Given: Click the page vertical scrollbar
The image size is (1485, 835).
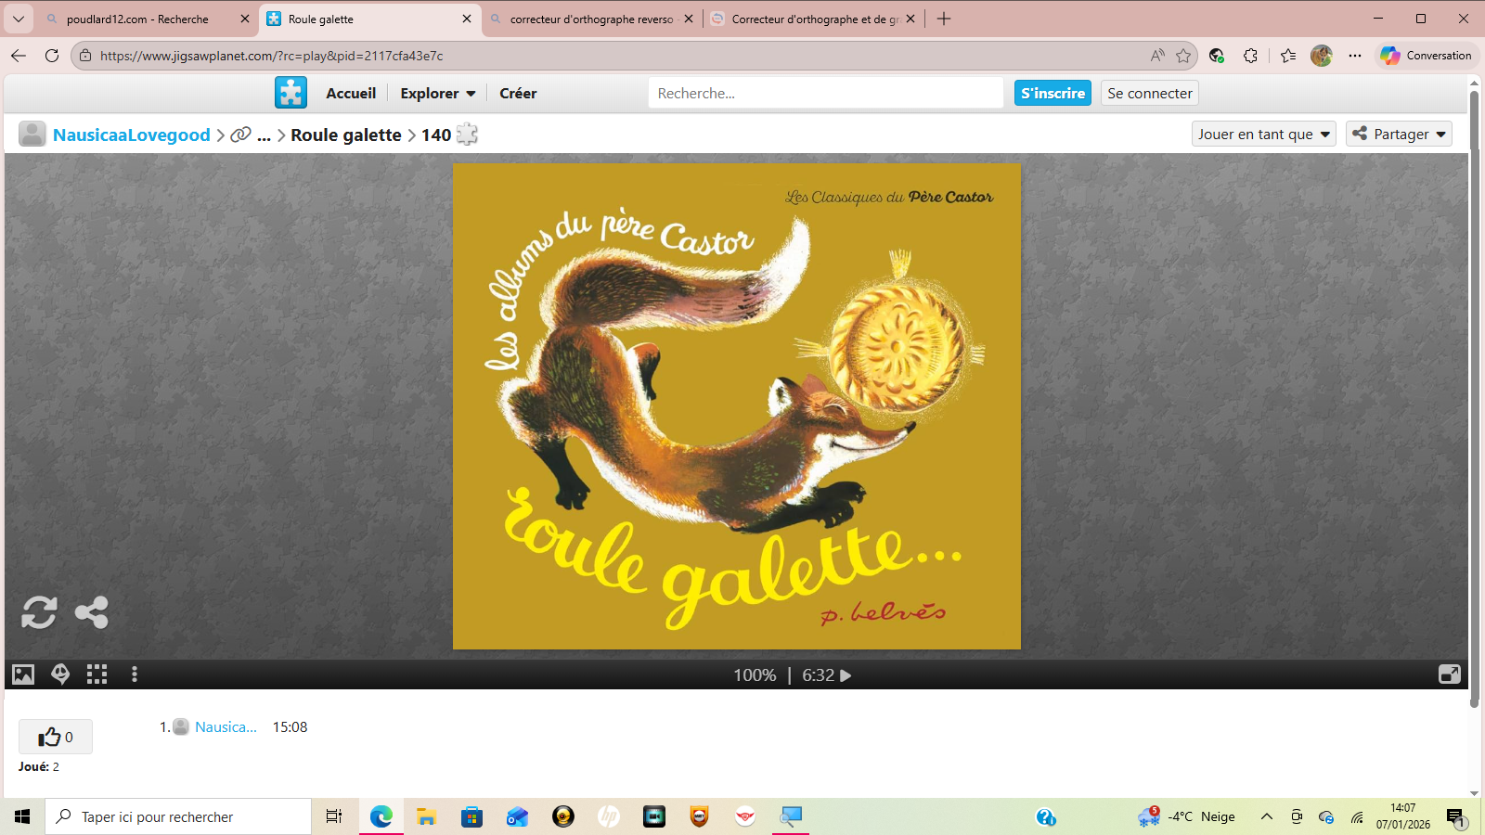Looking at the screenshot, I should pyautogui.click(x=1474, y=399).
